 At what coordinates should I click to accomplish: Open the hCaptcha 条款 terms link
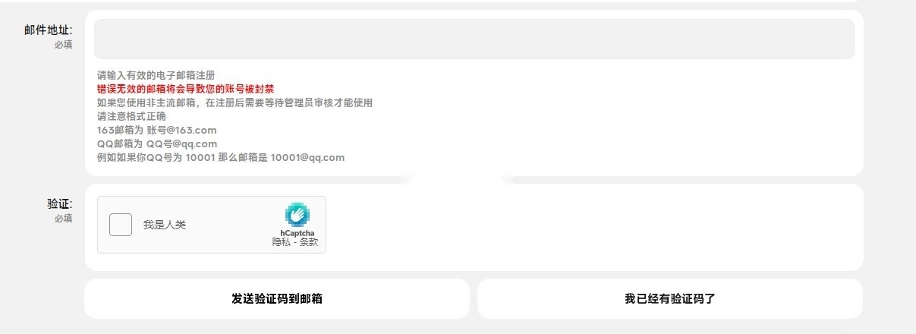tap(309, 242)
